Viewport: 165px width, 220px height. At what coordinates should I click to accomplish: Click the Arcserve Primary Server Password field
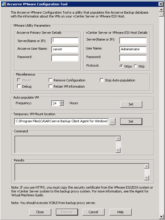point(65,58)
